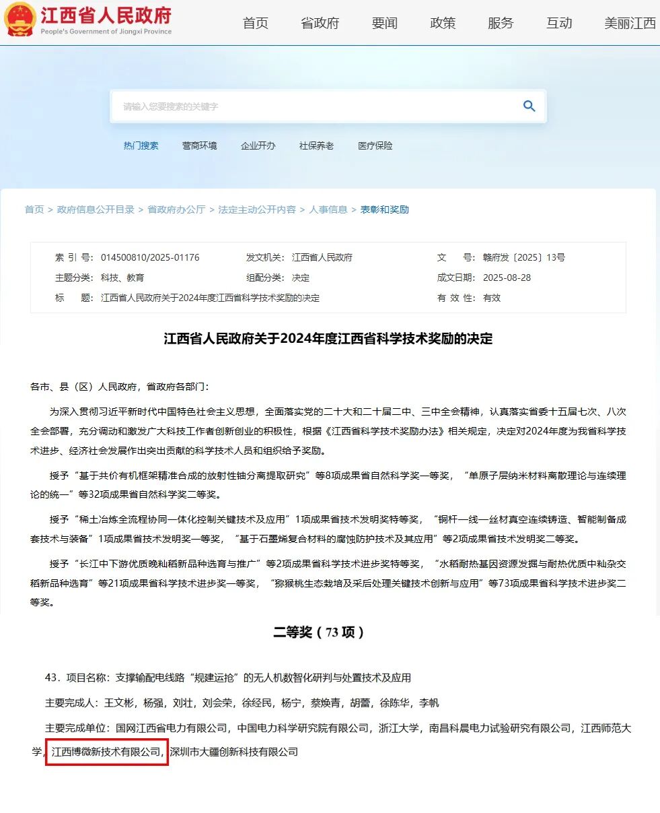This screenshot has width=660, height=813.
Task: Click the search magnifier icon
Action: [x=529, y=106]
